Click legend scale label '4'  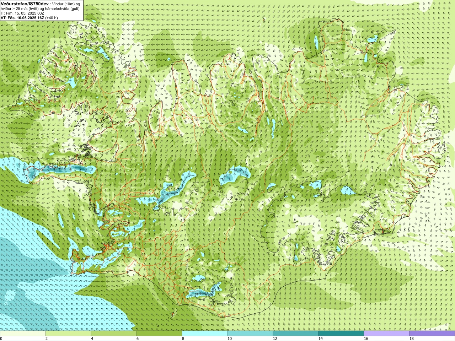click(92, 339)
